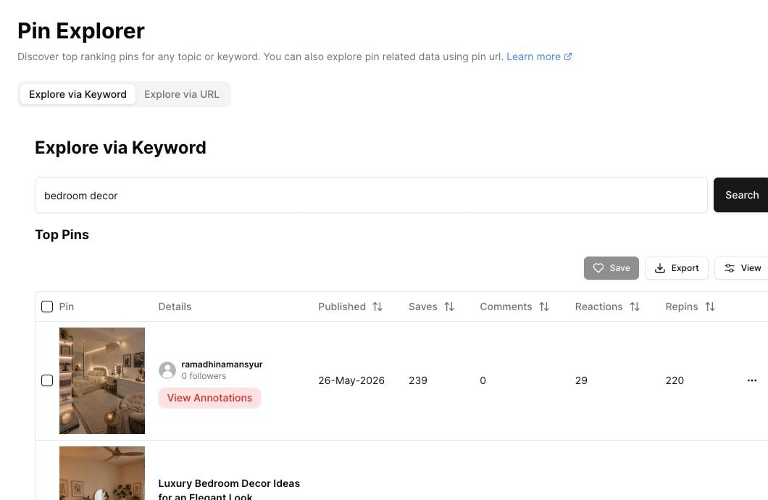The width and height of the screenshot is (768, 500).
Task: Open three-dot menu for ramadhinamansyur pin
Action: pos(752,380)
